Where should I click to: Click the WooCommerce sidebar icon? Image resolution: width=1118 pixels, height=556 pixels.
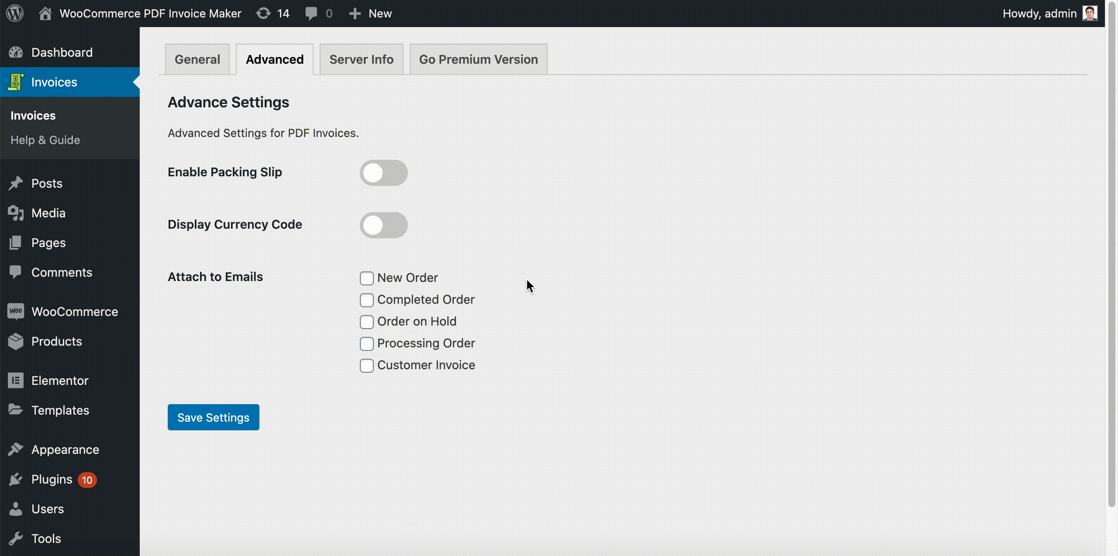(x=15, y=311)
